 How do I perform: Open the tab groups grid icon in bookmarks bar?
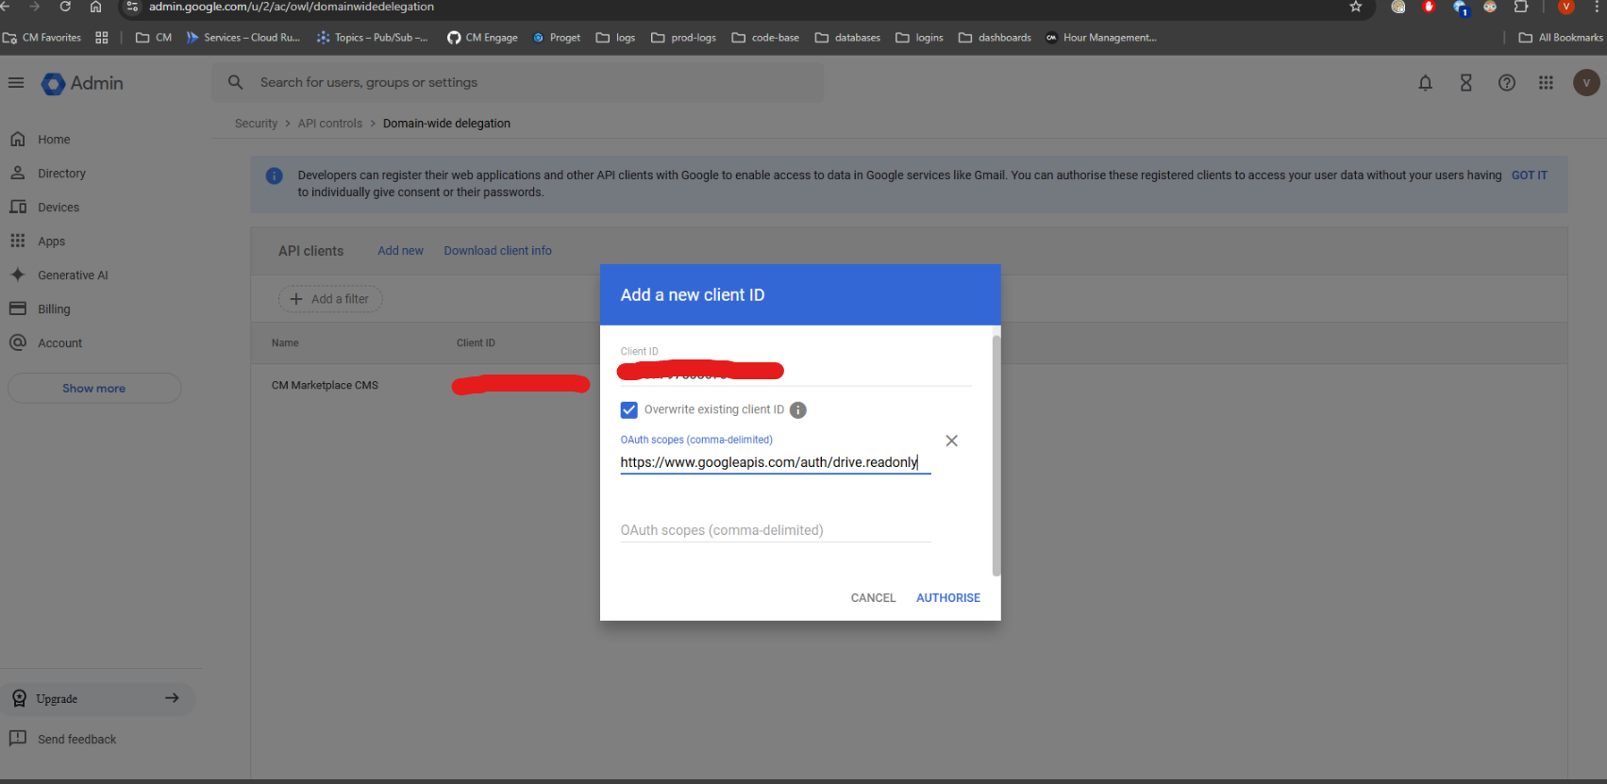pos(102,38)
